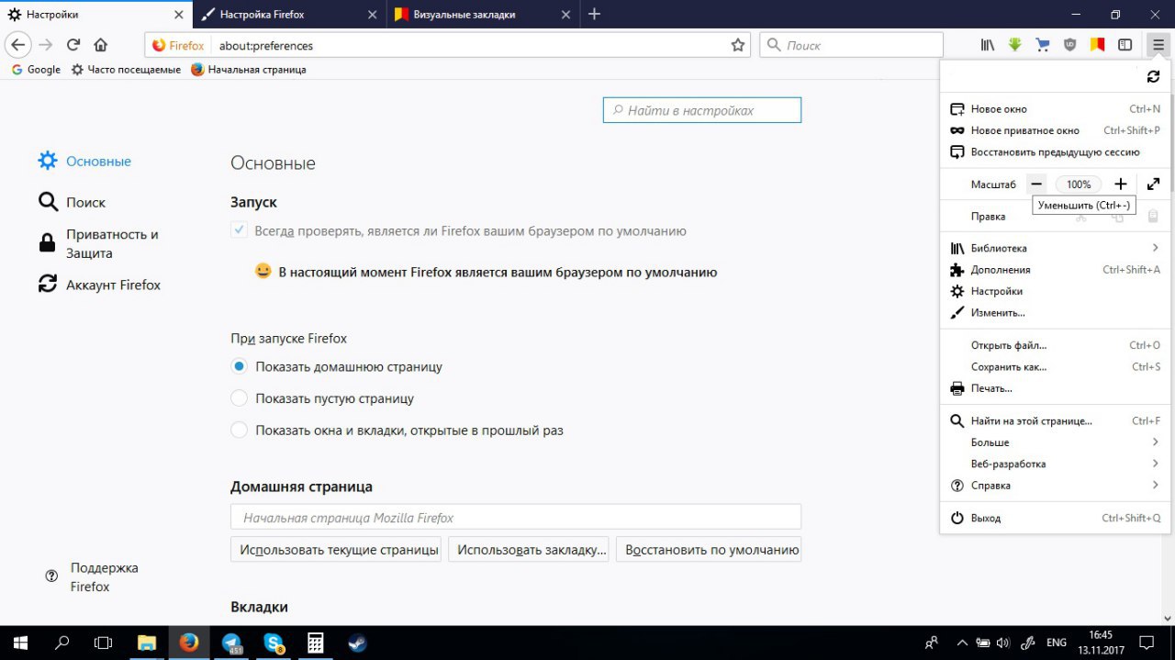1175x660 pixels.
Task: Choose 'Найти на этой странице...' item
Action: coord(1055,421)
